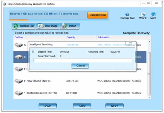This screenshot has width=164, height=113.
Task: Click the partition list scrollbar thumb
Action: [149, 74]
